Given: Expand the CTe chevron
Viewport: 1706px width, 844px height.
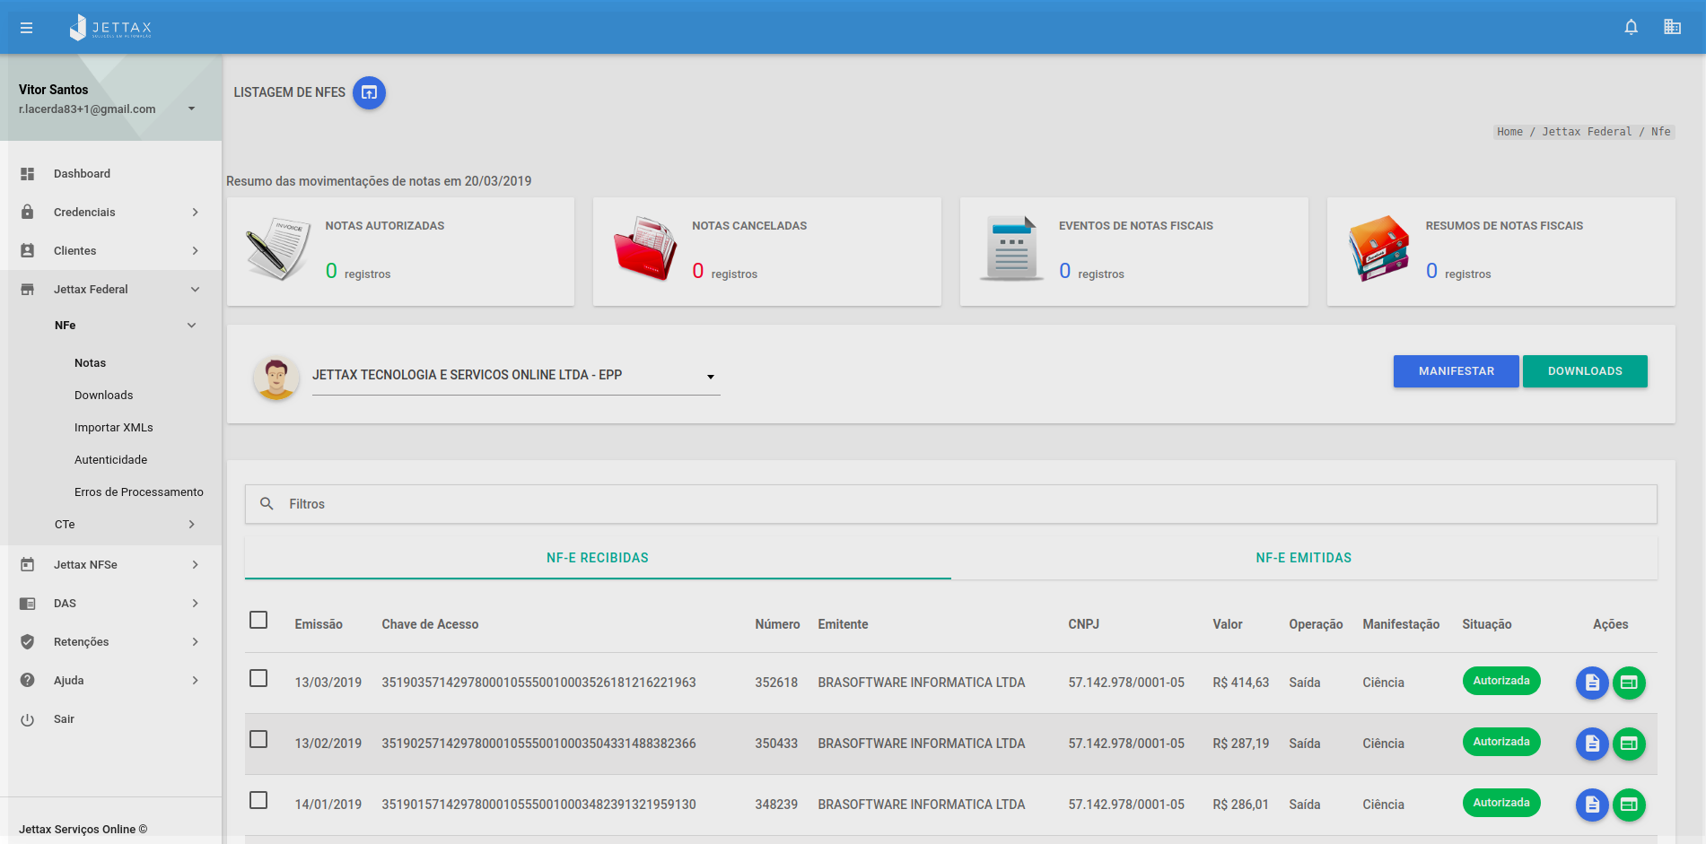Looking at the screenshot, I should tap(191, 525).
